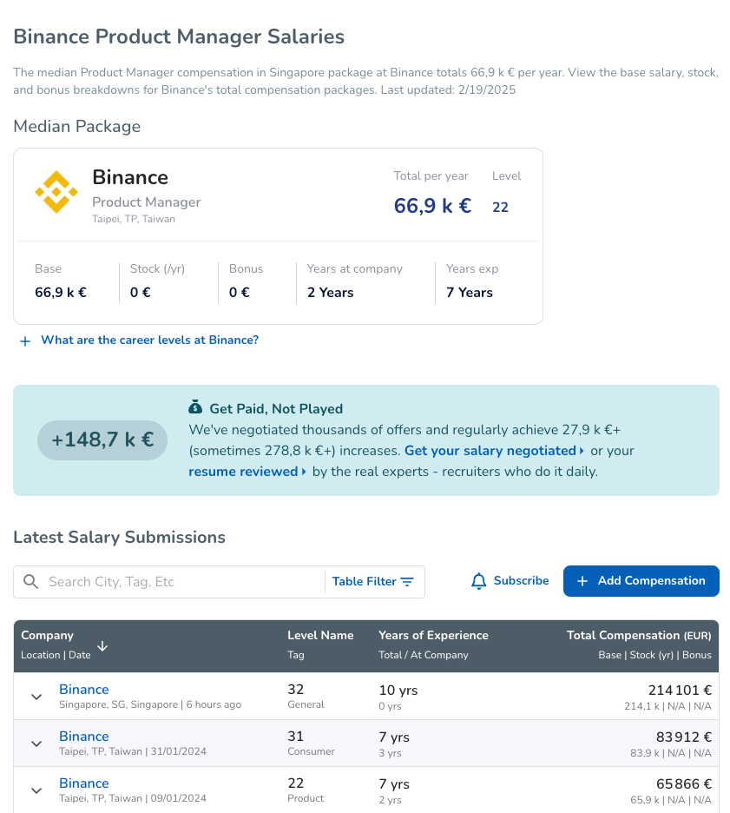Click the Level 22 value in median card
730x813 pixels.
point(500,207)
